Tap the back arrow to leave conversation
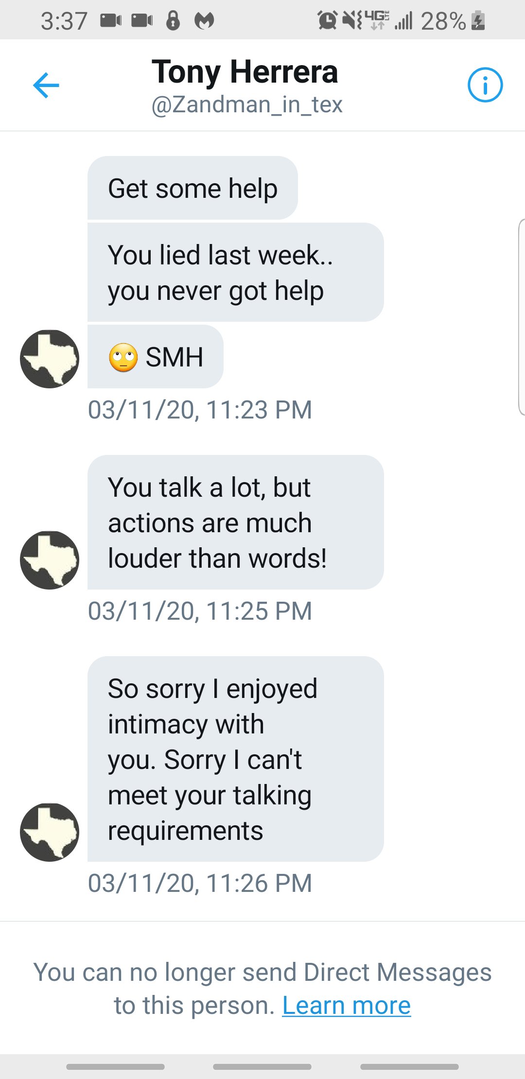The image size is (525, 1079). (46, 86)
